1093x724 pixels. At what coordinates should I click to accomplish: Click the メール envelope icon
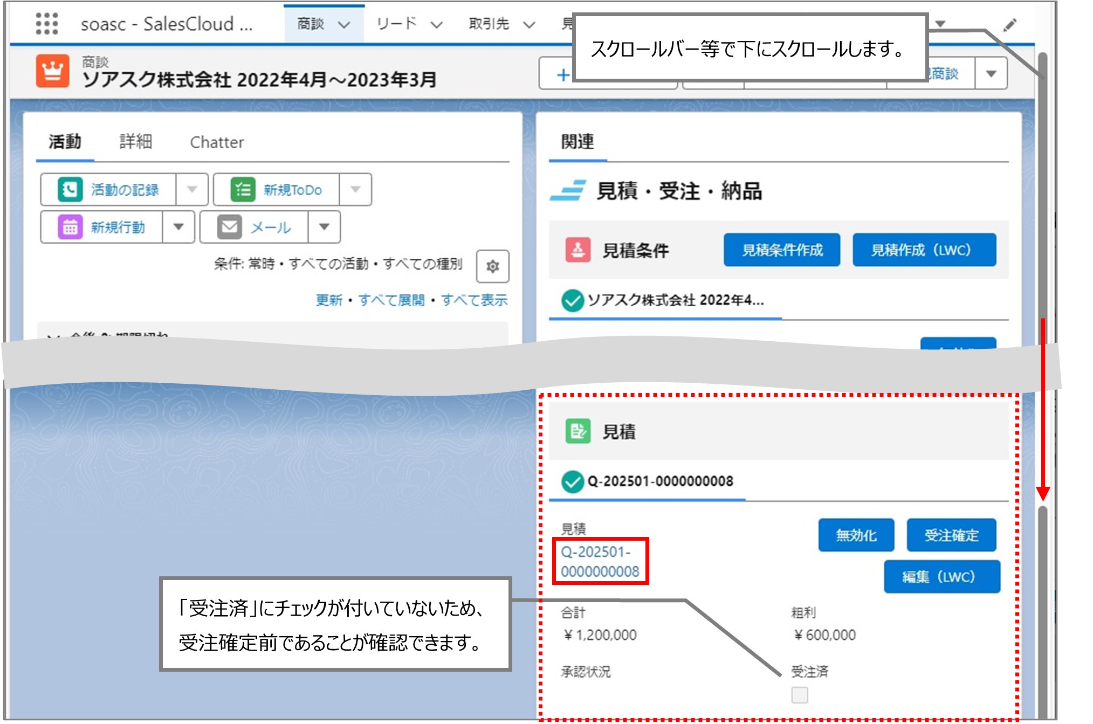tap(229, 227)
